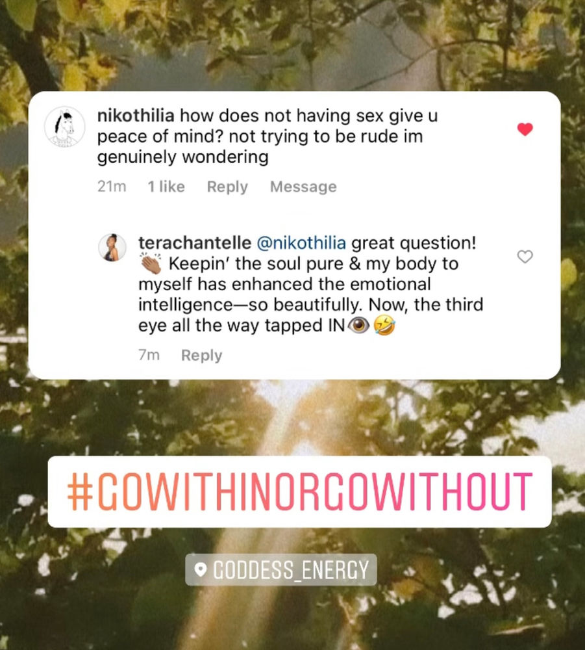Open the @nikothilia mention link

click(x=301, y=243)
